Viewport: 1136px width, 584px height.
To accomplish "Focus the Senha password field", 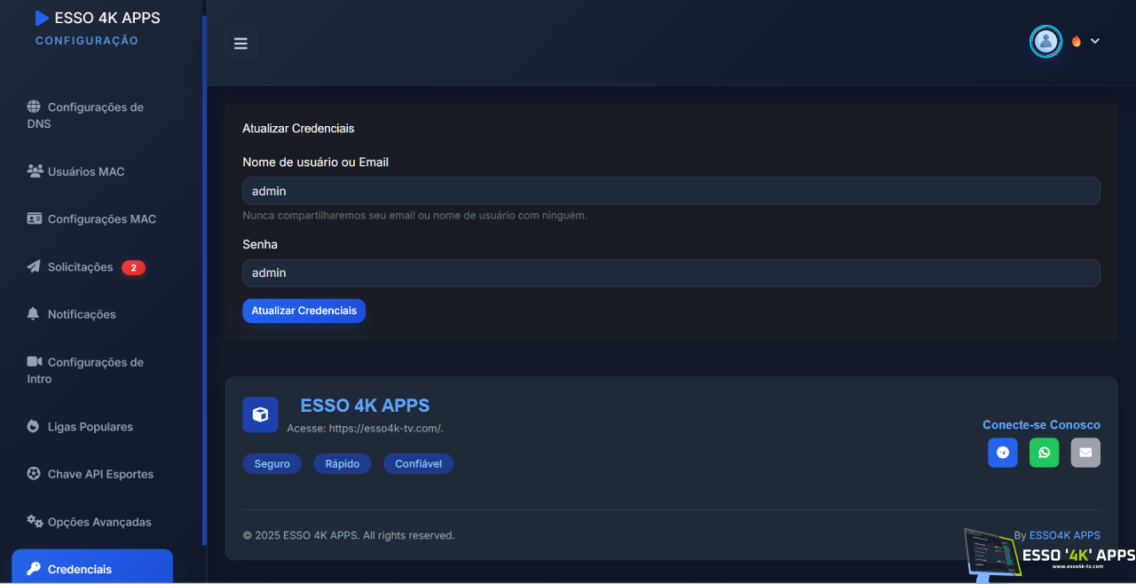I will (670, 272).
